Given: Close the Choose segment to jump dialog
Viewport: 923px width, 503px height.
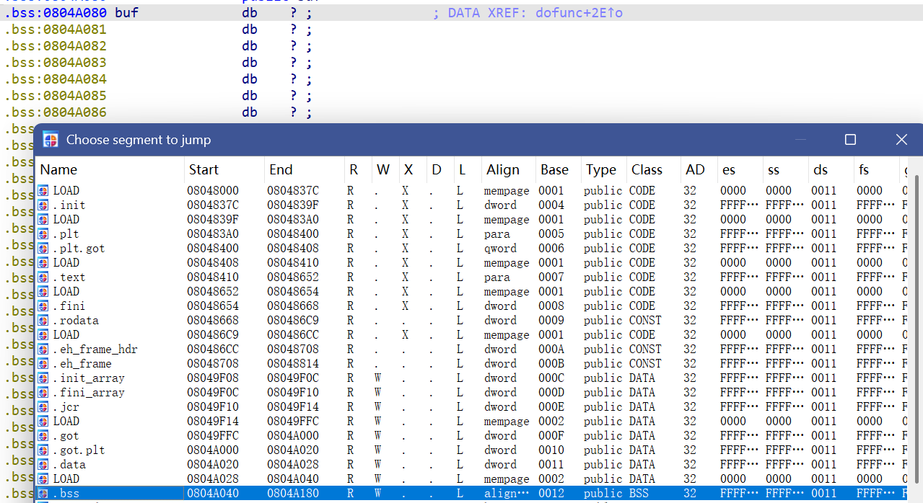Looking at the screenshot, I should tap(901, 140).
